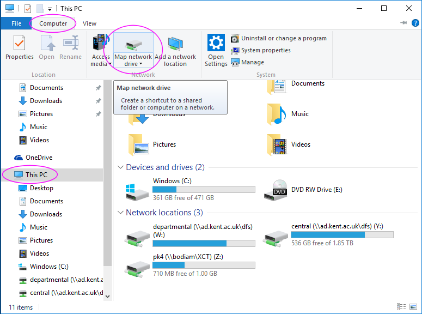Viewport: 422px width, 314px height.
Task: Select central (Y:) network drive
Action: pos(329,235)
